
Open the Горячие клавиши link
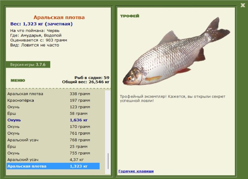point(136,171)
